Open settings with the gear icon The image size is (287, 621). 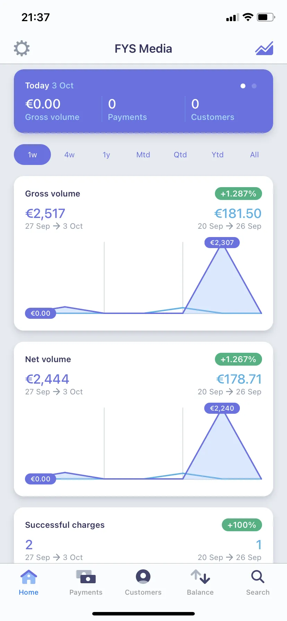(x=21, y=49)
